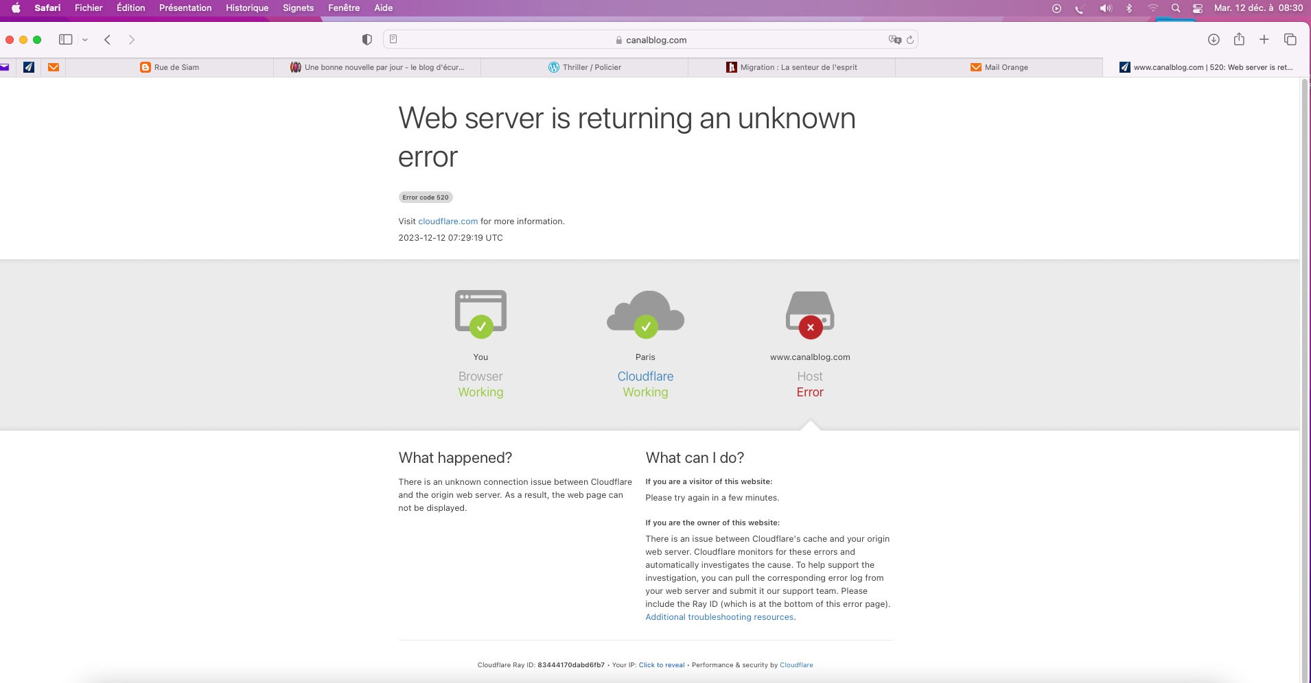Click the 2023-12-12 07:29:19 UTC timestamp
This screenshot has height=683, width=1311.
pyautogui.click(x=451, y=238)
